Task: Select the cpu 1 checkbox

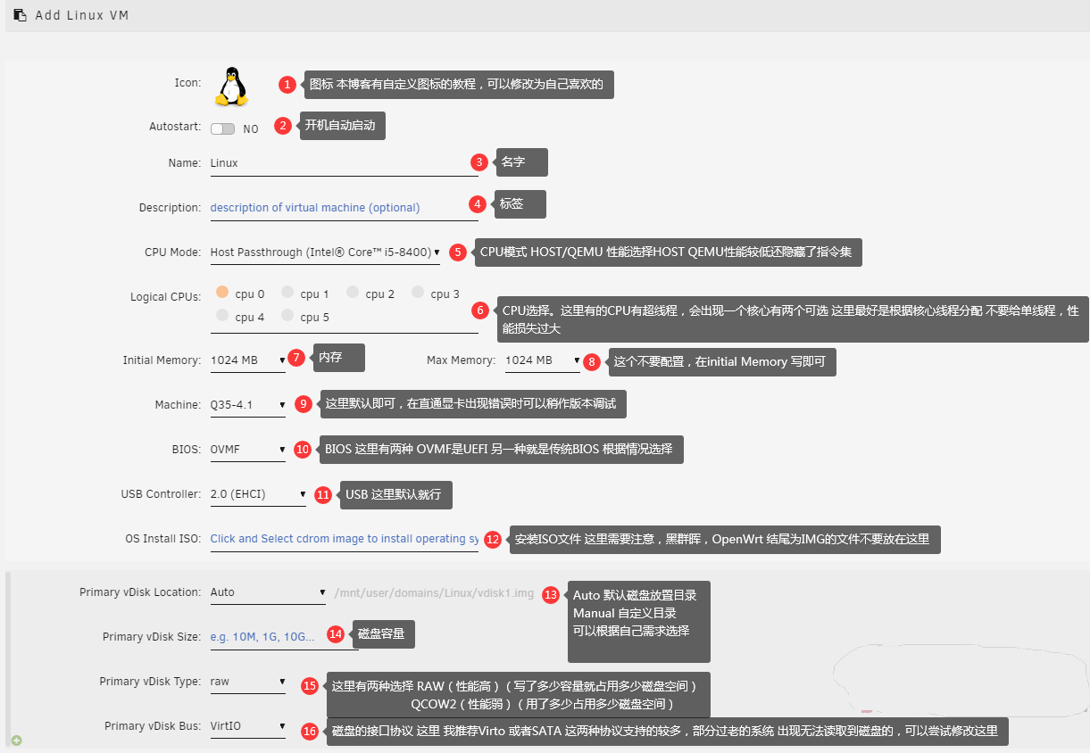Action: [287, 293]
